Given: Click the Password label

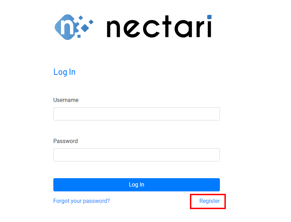Looking at the screenshot, I should click(x=66, y=141).
